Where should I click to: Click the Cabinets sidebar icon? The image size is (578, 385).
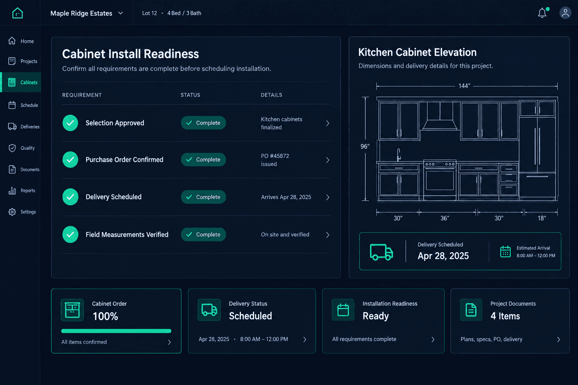12,82
